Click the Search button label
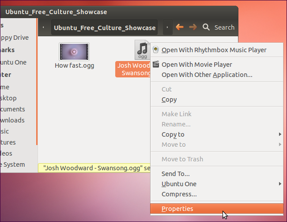 [224, 27]
